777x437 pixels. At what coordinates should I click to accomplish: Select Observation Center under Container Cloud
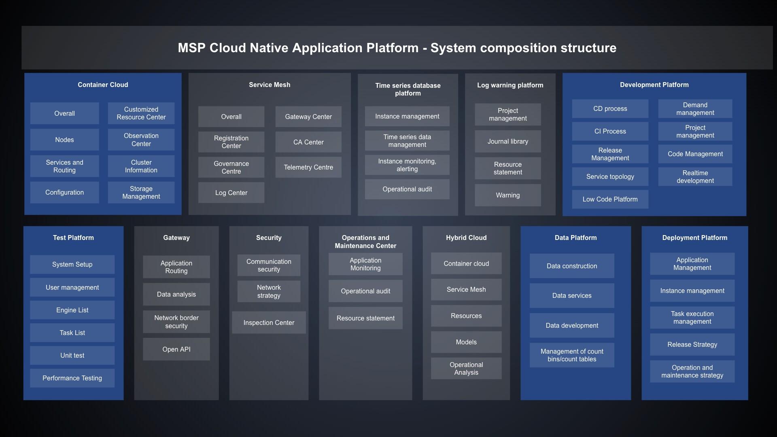(x=141, y=140)
